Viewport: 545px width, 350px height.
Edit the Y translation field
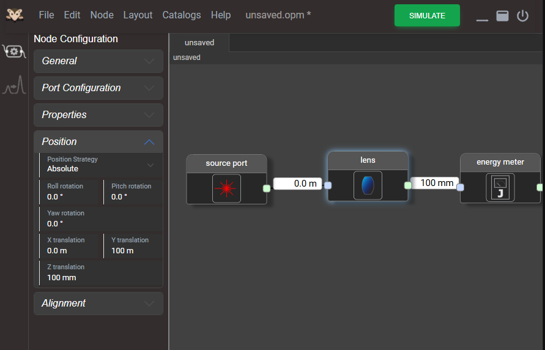[133, 246]
